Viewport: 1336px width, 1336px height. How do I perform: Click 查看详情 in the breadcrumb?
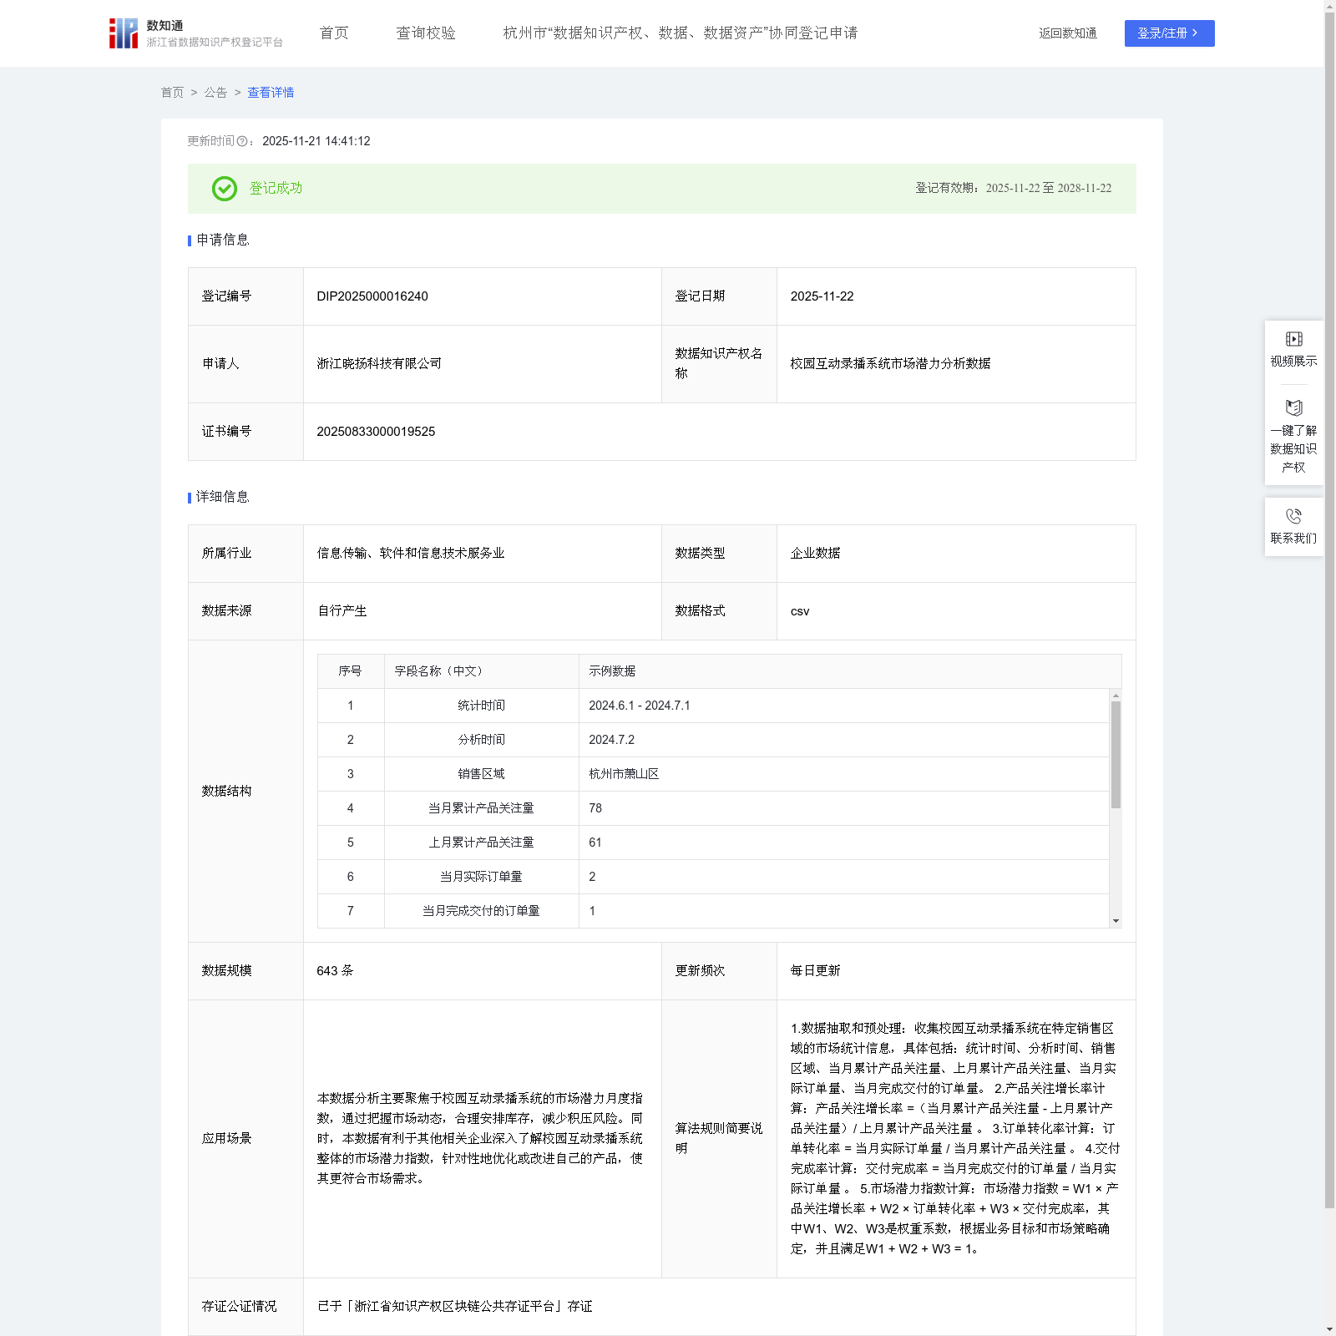point(271,93)
